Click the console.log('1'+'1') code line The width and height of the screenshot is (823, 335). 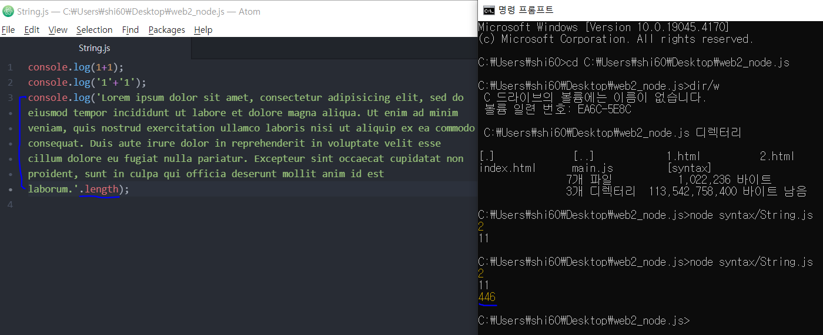tap(87, 83)
